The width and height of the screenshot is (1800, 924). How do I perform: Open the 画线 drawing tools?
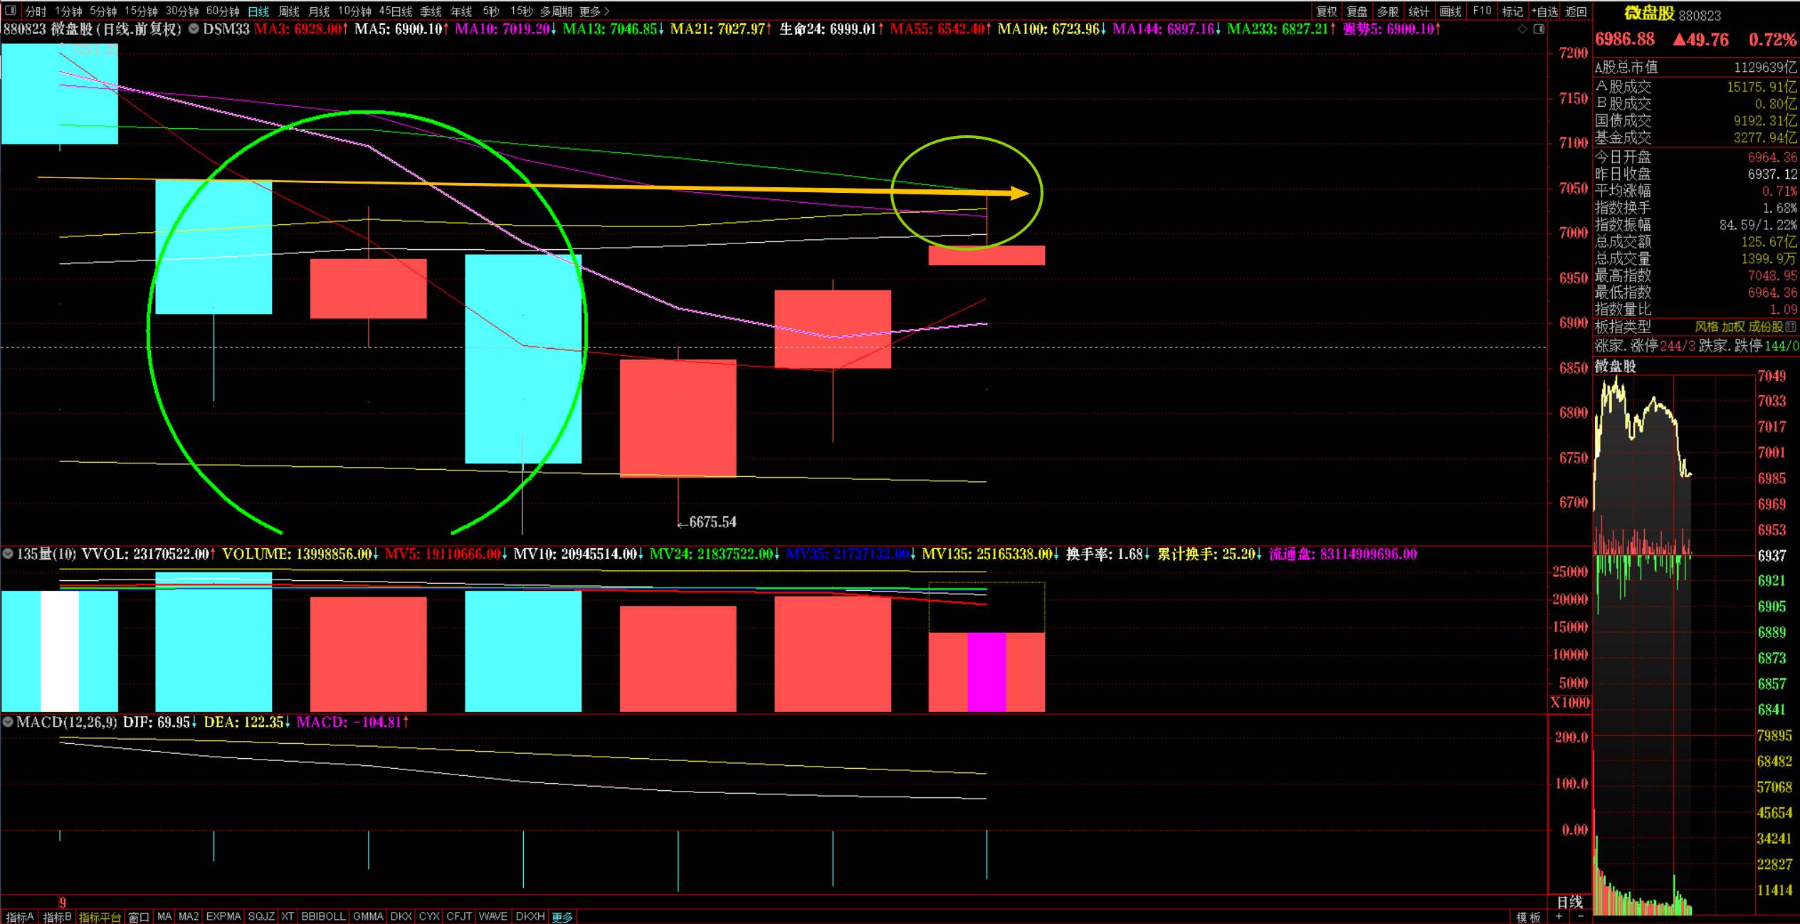click(1450, 11)
